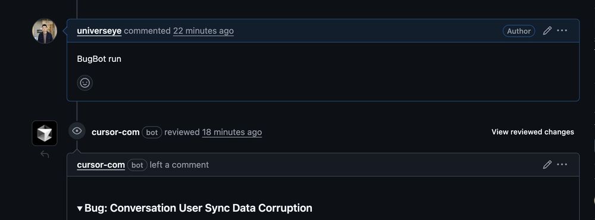The width and height of the screenshot is (595, 220).
Task: Click the reply arrow under cursor-com avatar
Action: [x=45, y=155]
